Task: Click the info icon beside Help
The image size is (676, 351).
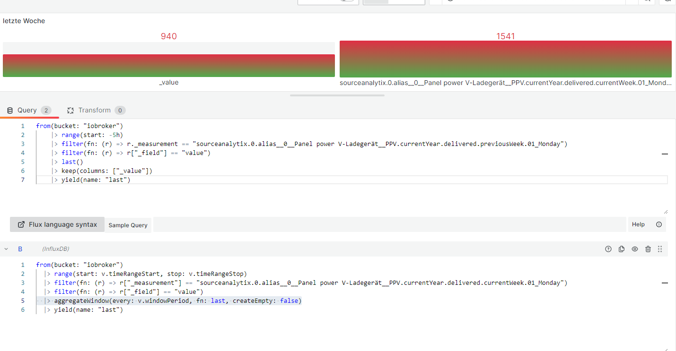Action: click(659, 224)
